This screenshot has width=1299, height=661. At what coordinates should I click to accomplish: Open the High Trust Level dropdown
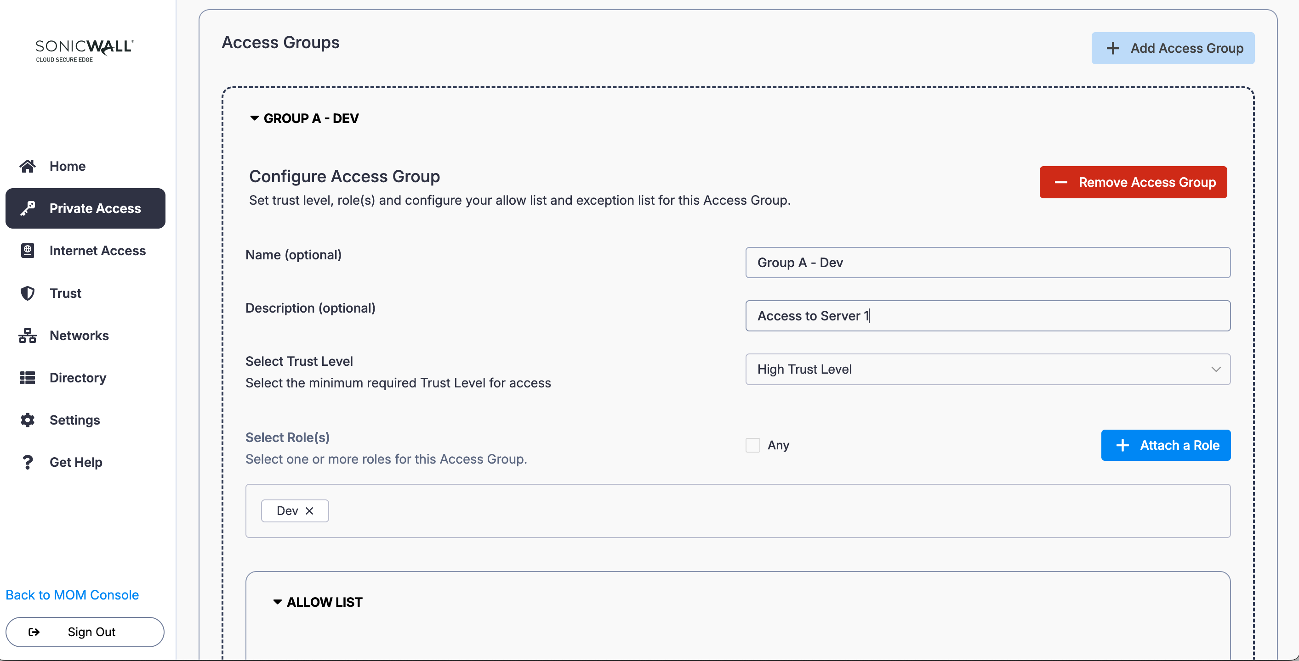[987, 369]
